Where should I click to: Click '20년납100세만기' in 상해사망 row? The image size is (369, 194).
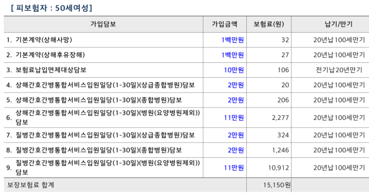[339, 40]
